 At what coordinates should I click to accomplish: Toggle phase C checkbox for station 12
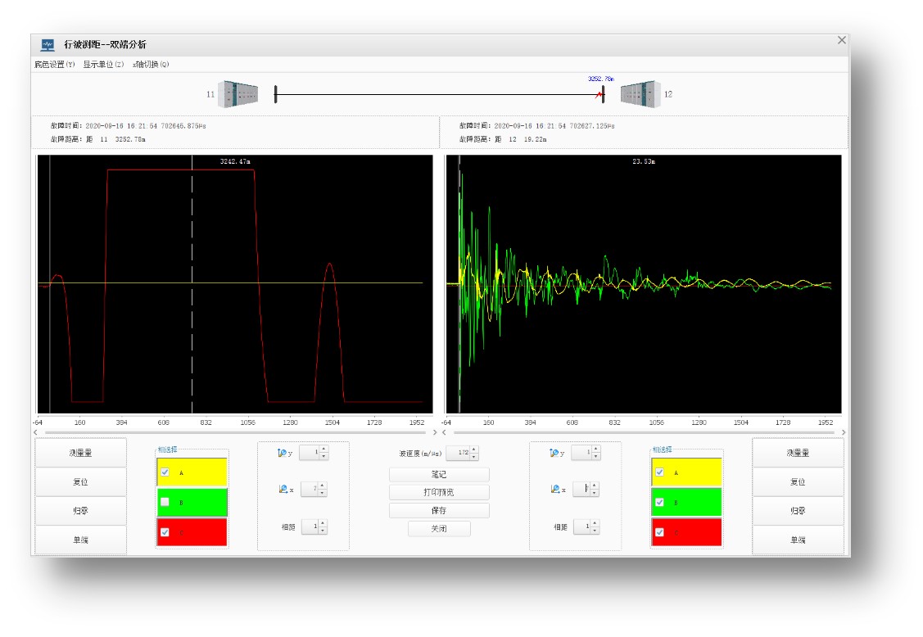pyautogui.click(x=660, y=532)
